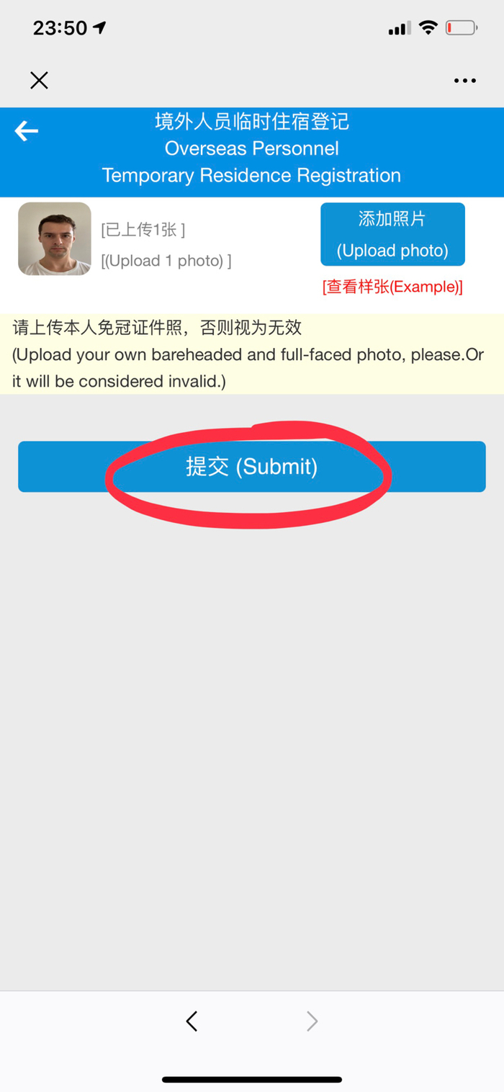Screen dimensions: 504x1092
Task: Tap the [(Upload 1 photo)] status text
Action: pyautogui.click(x=166, y=261)
